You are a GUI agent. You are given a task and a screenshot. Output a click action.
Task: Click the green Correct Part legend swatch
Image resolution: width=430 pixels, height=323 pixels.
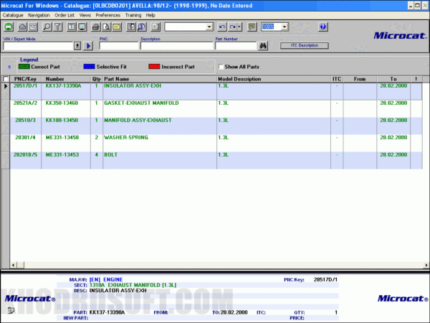pos(24,67)
